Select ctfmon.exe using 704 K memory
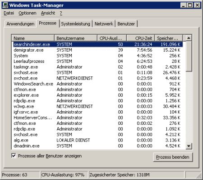Image resolution: width=203 pixels, height=180 pixels. click(x=97, y=90)
